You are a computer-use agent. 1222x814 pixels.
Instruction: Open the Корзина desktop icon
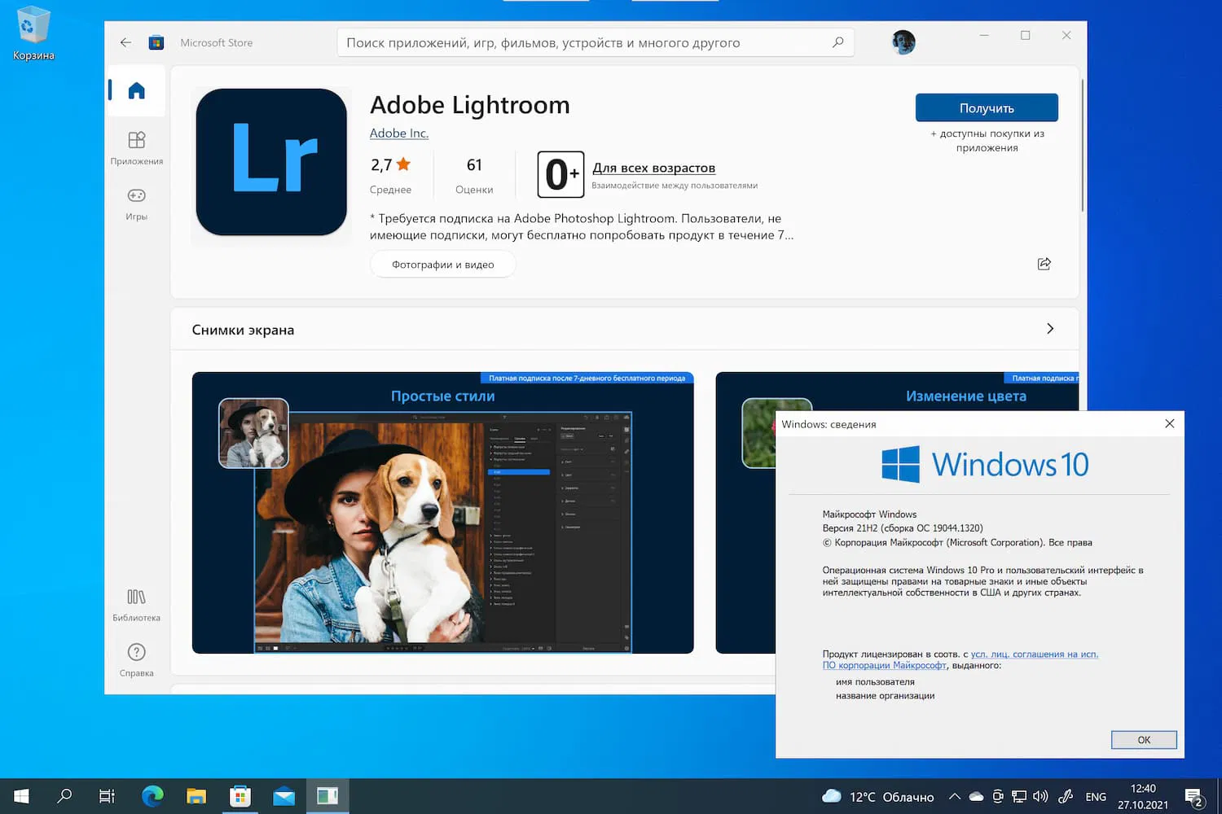coord(33,34)
